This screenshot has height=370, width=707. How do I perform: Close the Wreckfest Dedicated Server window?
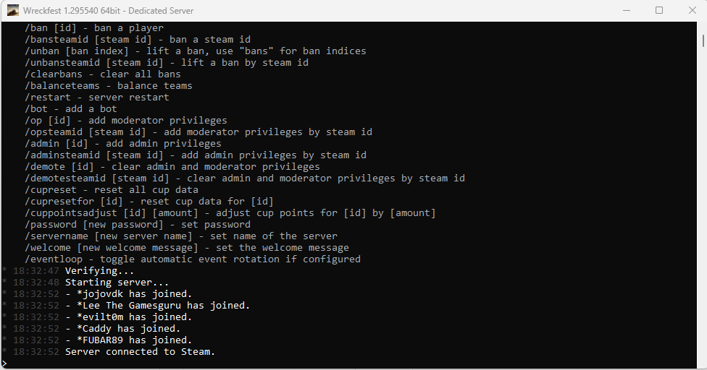692,10
